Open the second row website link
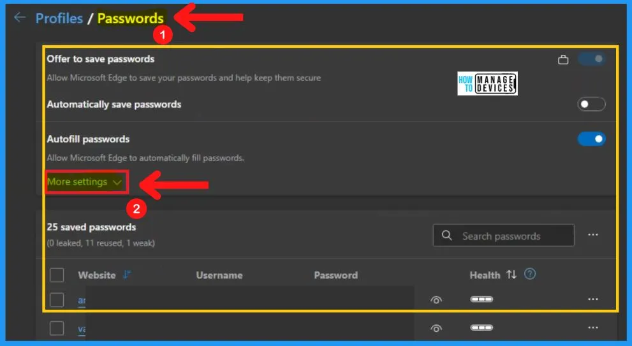This screenshot has width=632, height=346. click(82, 329)
